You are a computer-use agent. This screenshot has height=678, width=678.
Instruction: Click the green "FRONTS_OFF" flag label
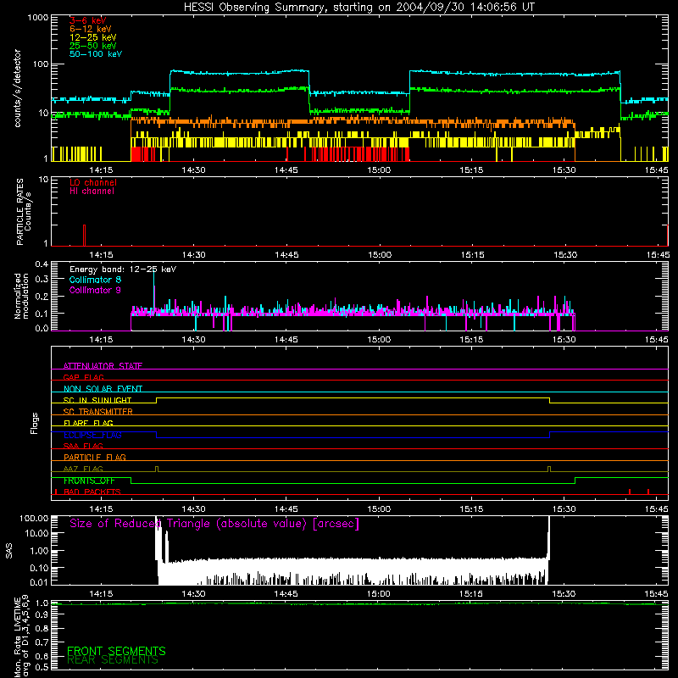click(89, 481)
